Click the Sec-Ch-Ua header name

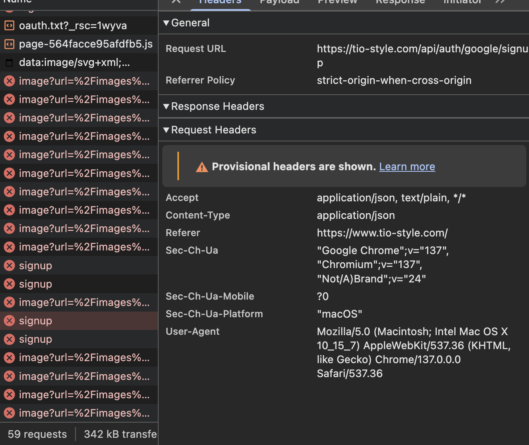192,250
